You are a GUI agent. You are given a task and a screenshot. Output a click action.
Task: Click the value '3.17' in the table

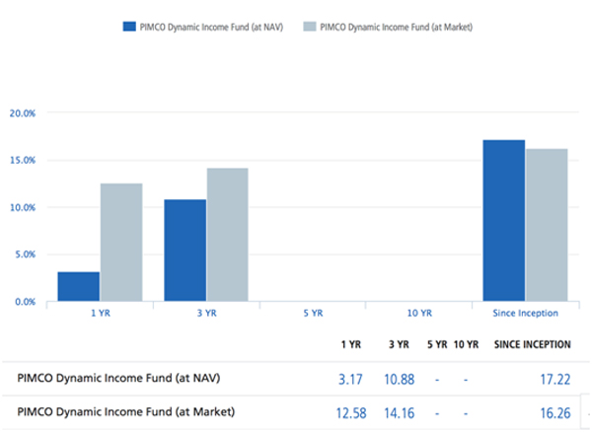[x=350, y=379]
